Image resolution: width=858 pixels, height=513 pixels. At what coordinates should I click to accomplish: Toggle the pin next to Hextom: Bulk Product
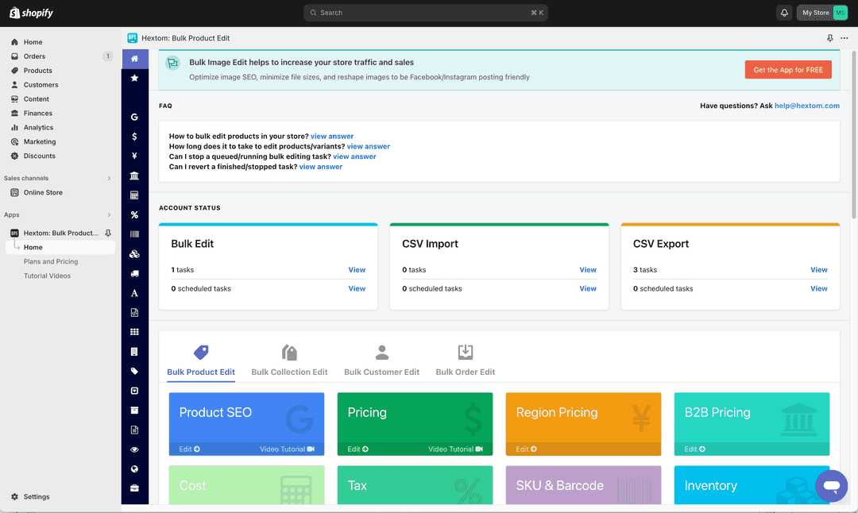click(108, 233)
